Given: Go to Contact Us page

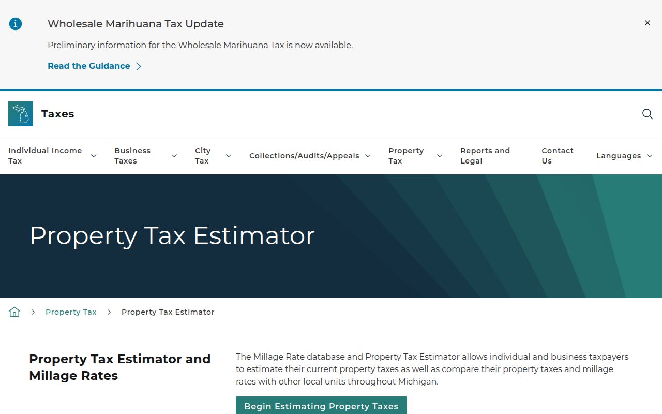Looking at the screenshot, I should tap(558, 156).
